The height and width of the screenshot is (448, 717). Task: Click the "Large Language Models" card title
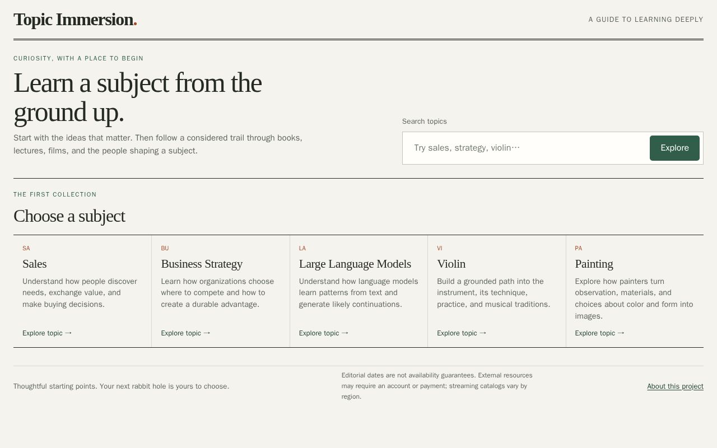click(x=355, y=264)
